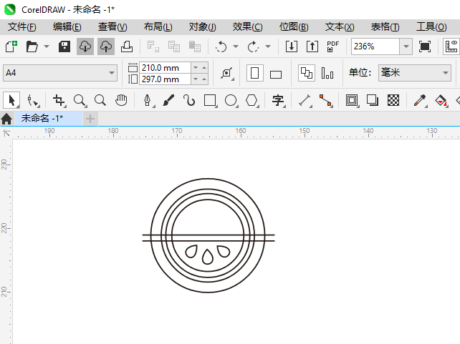
Task: Create a new document icon
Action: point(11,46)
